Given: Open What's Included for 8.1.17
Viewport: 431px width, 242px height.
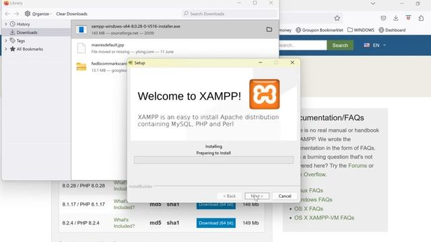Looking at the screenshot, I should (x=124, y=204).
